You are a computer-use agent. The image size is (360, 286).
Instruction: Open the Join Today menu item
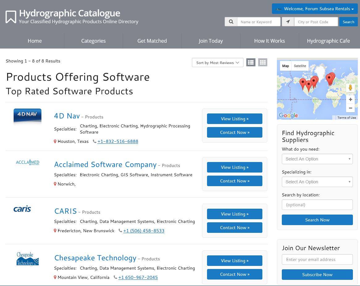tap(211, 41)
